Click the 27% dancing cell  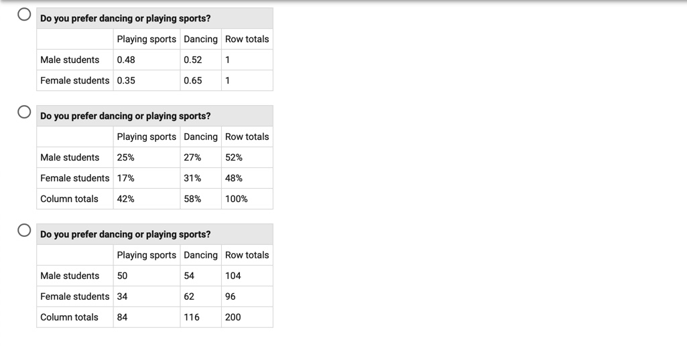pyautogui.click(x=192, y=157)
